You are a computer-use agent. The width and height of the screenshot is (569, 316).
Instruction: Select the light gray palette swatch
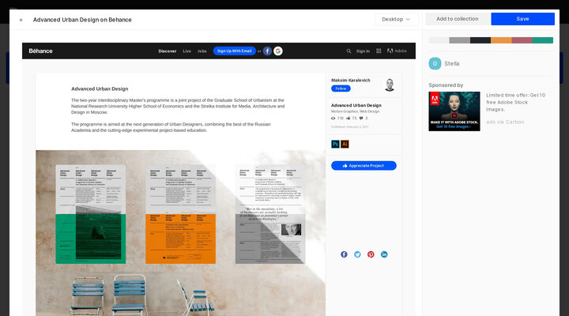pyautogui.click(x=439, y=40)
